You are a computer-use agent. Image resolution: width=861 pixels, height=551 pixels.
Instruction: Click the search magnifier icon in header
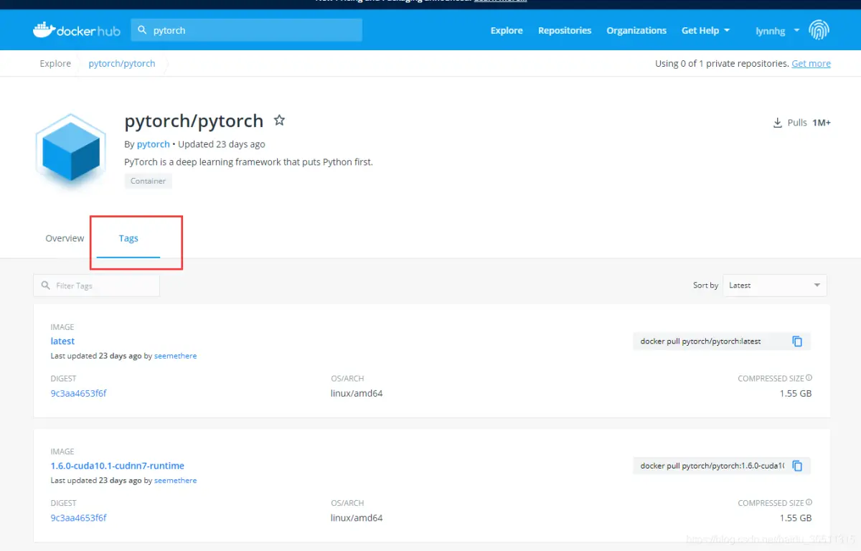click(x=142, y=30)
